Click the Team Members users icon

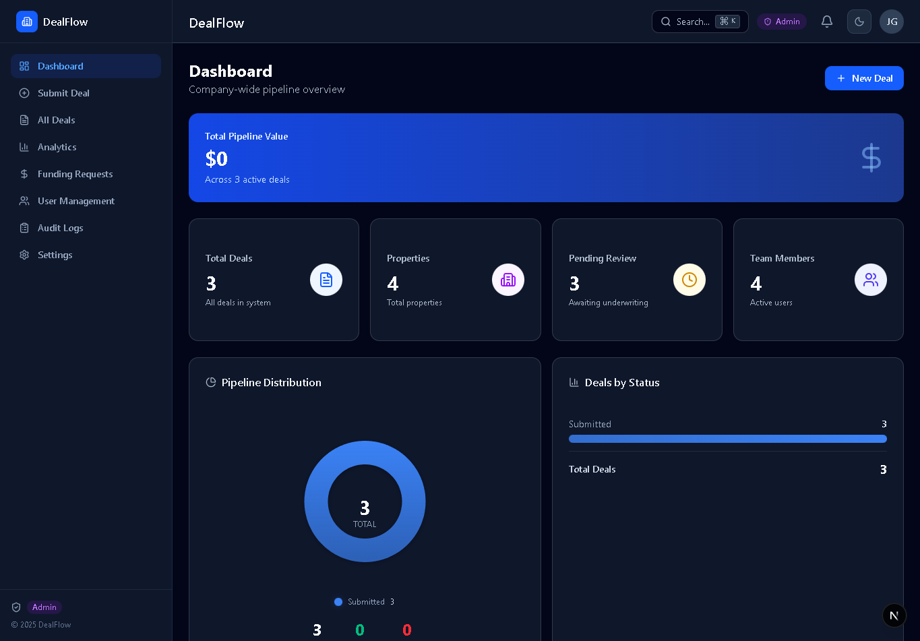tap(871, 279)
